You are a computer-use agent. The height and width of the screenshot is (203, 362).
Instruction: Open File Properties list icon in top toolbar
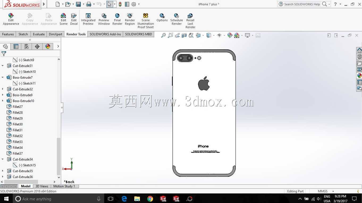[x=127, y=4]
